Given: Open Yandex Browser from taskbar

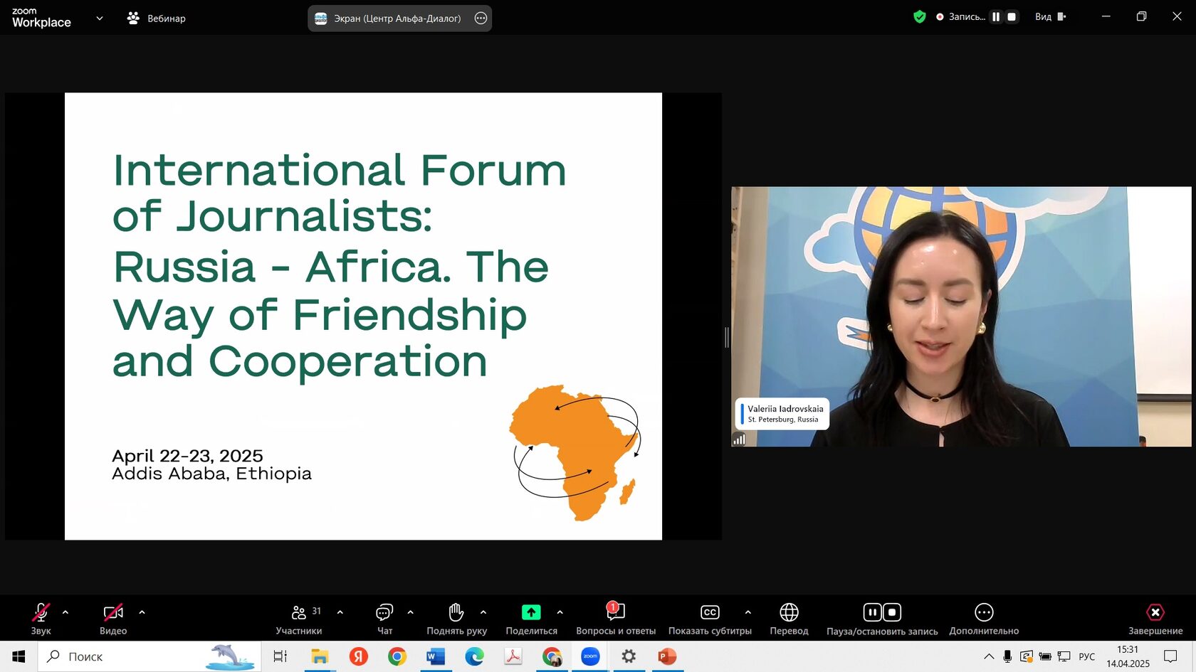Looking at the screenshot, I should (359, 656).
